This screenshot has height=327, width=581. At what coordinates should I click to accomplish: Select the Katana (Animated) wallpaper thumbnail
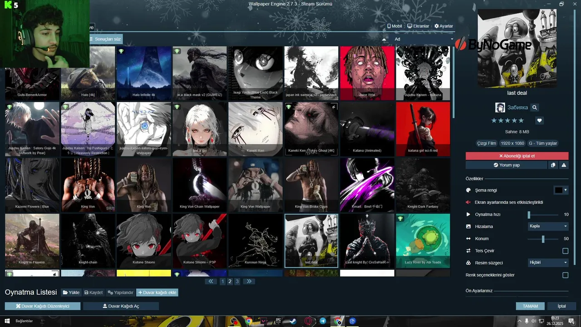pyautogui.click(x=367, y=129)
